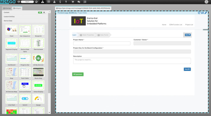The width and height of the screenshot is (211, 116).
Task: Select the red-green heatmap widget thumbnail
Action: coord(11,111)
